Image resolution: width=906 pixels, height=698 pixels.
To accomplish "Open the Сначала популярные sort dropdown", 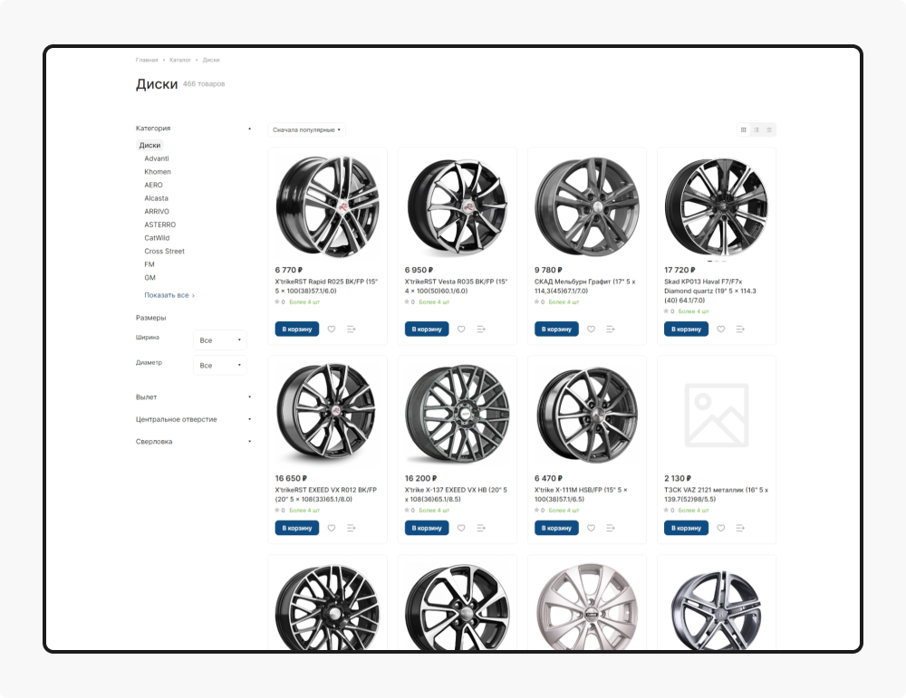I will coord(306,129).
